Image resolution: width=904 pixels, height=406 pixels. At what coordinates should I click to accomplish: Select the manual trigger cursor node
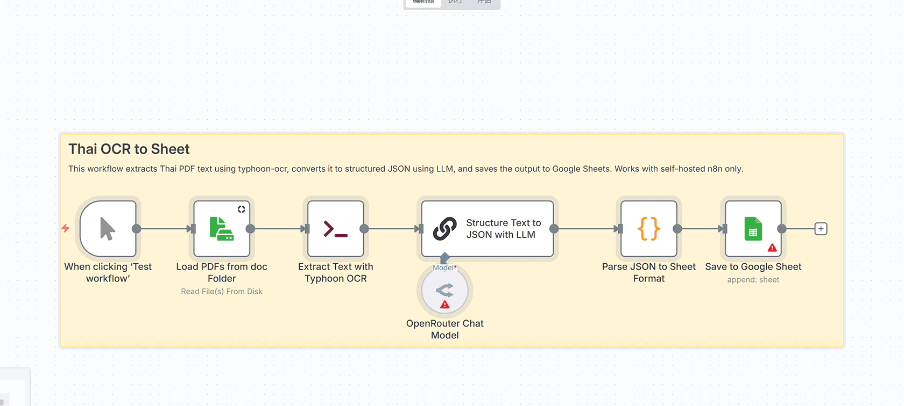108,229
